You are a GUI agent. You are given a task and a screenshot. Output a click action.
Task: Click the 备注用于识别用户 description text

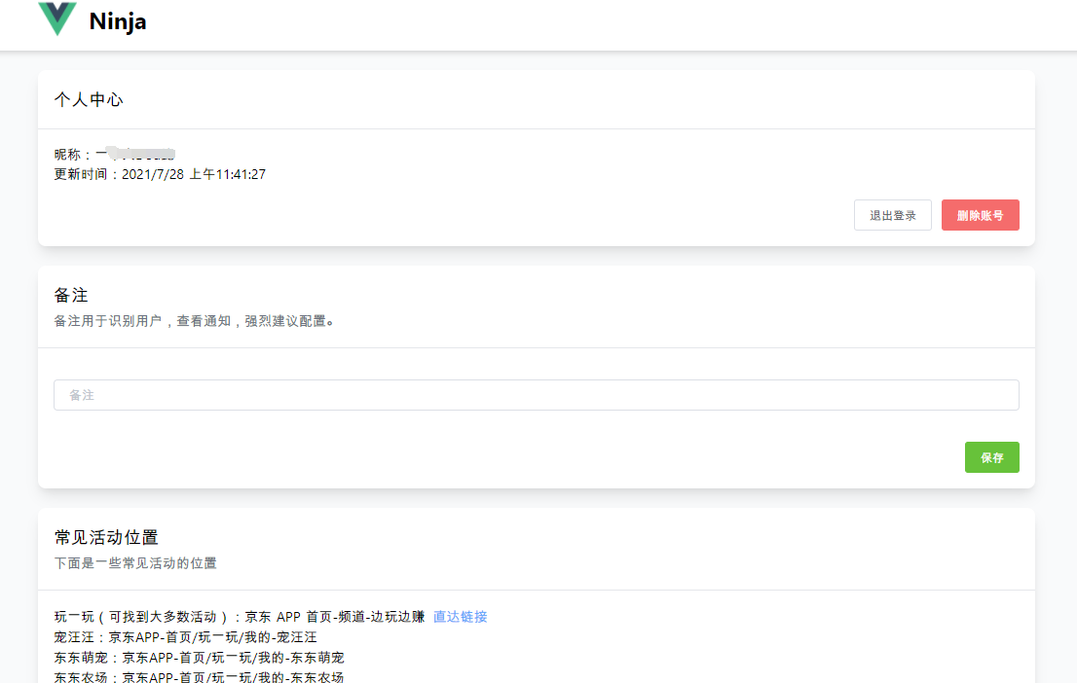[194, 321]
